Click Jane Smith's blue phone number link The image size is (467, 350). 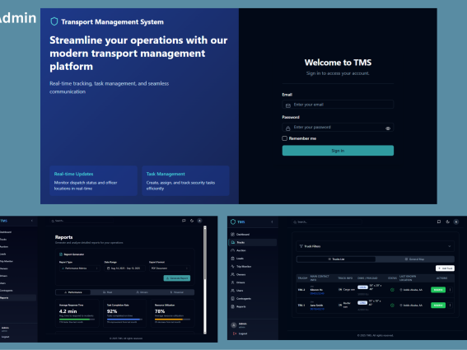(317, 309)
